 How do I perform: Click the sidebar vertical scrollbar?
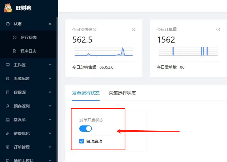(57, 81)
